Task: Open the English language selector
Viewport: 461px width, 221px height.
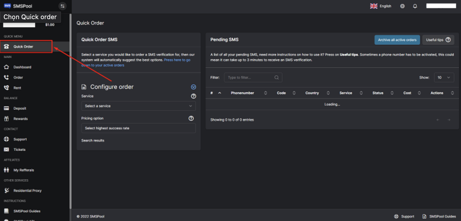Action: pos(381,6)
